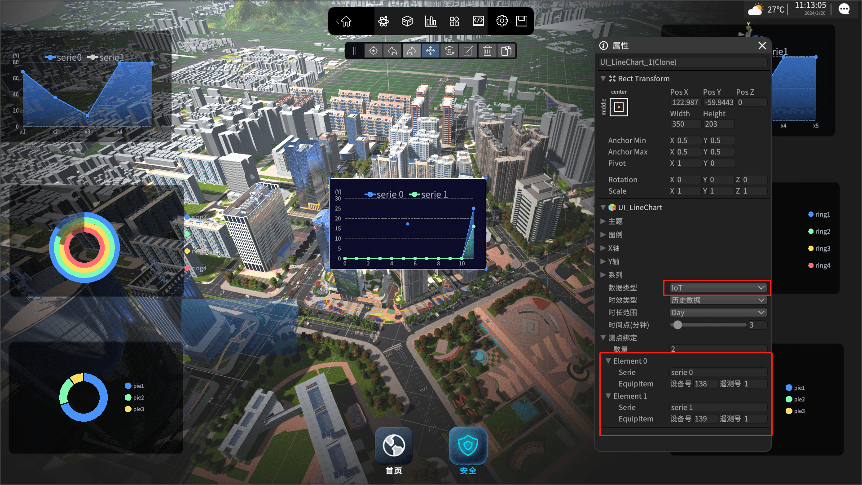Collapse the Element 0 group
This screenshot has width=862, height=485.
(x=608, y=361)
